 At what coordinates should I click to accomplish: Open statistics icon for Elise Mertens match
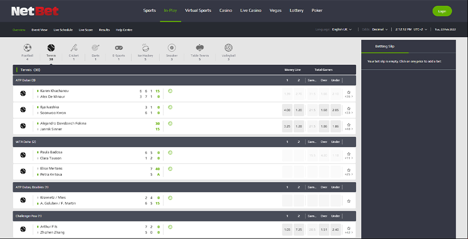170,168
